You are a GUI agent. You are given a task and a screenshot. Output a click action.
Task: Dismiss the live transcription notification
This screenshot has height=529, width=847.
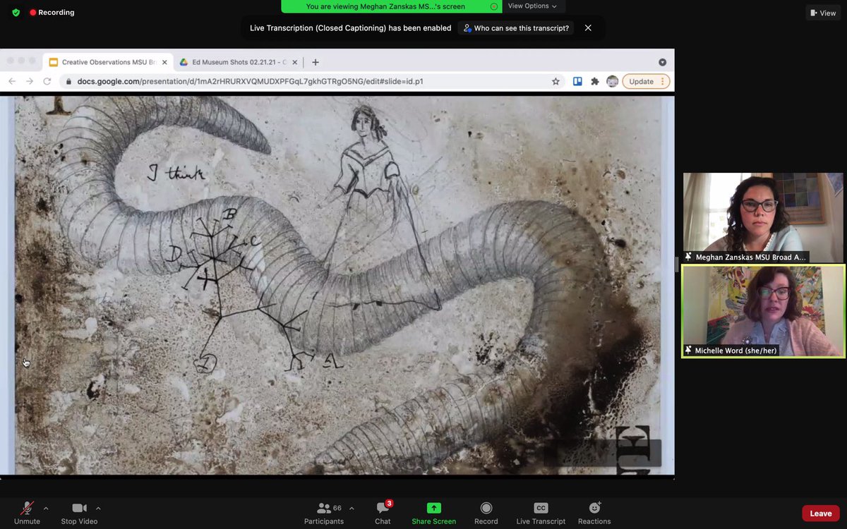point(588,28)
